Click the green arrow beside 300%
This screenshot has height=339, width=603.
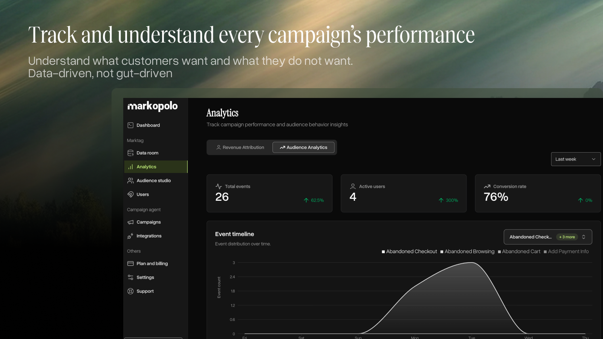tap(441, 200)
